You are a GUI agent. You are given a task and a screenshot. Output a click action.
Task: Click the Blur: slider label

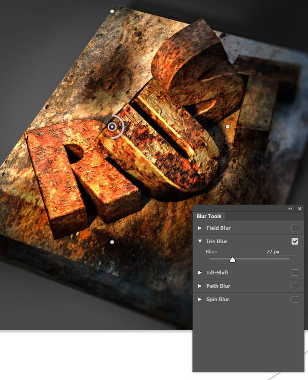point(211,252)
